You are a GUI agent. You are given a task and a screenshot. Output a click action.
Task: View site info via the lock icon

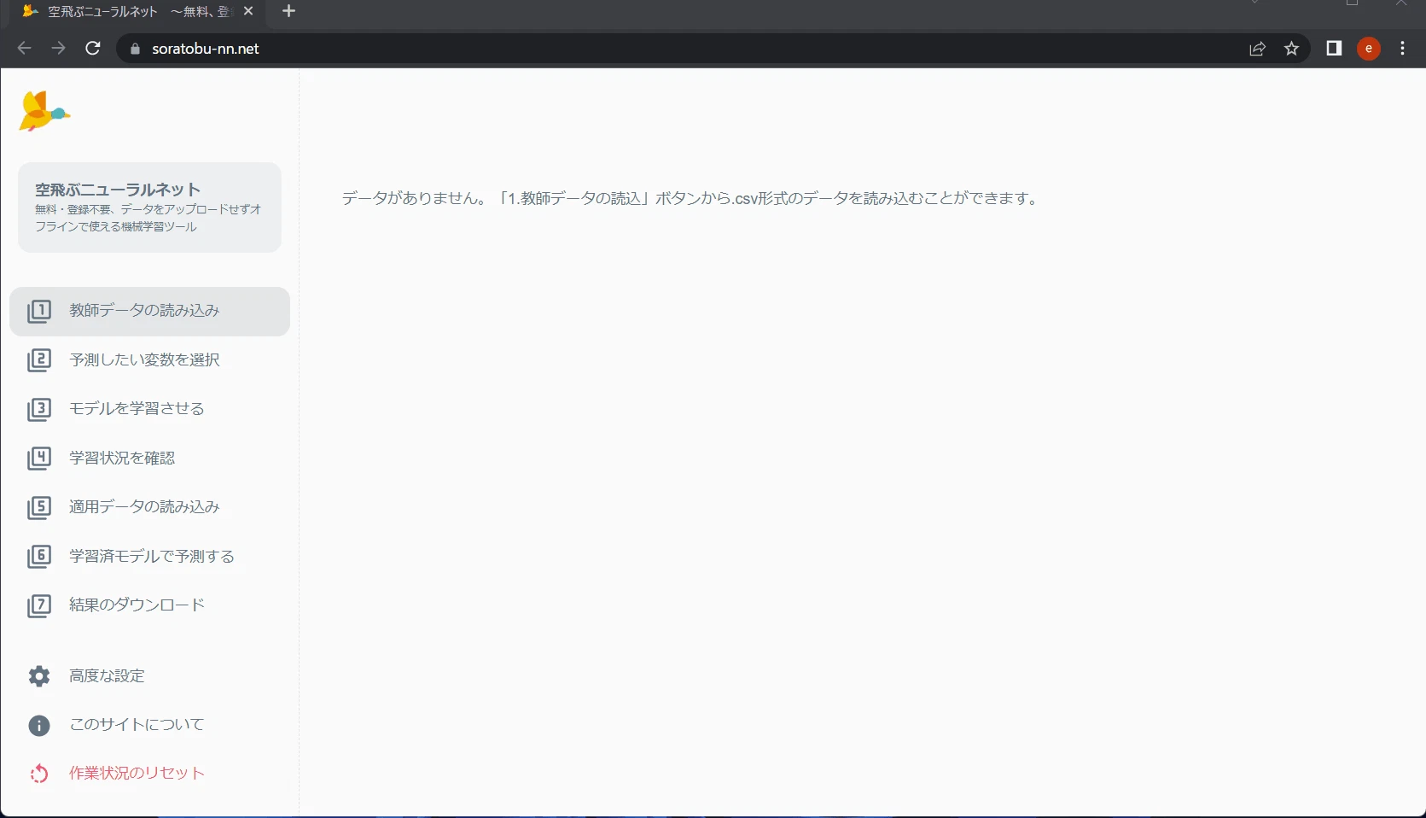tap(135, 49)
